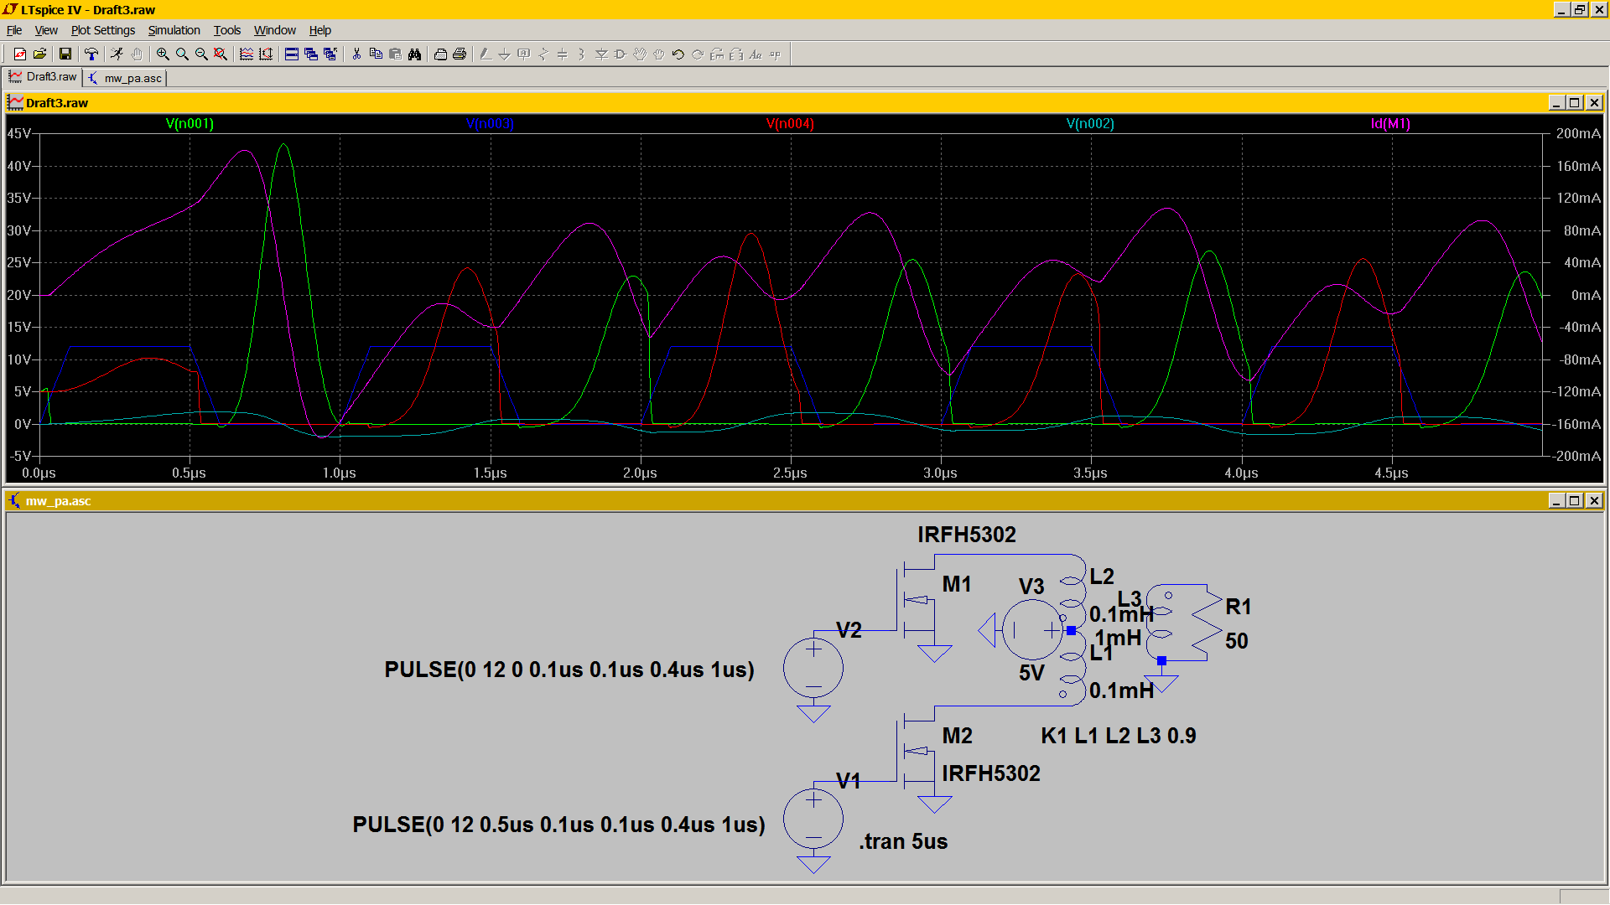
Task: Click the Zoom to Fit icon
Action: 221,54
